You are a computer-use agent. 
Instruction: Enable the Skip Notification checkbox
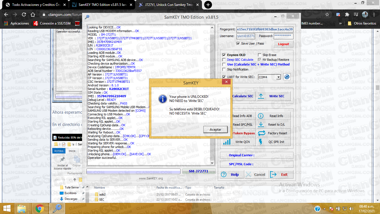(224, 69)
